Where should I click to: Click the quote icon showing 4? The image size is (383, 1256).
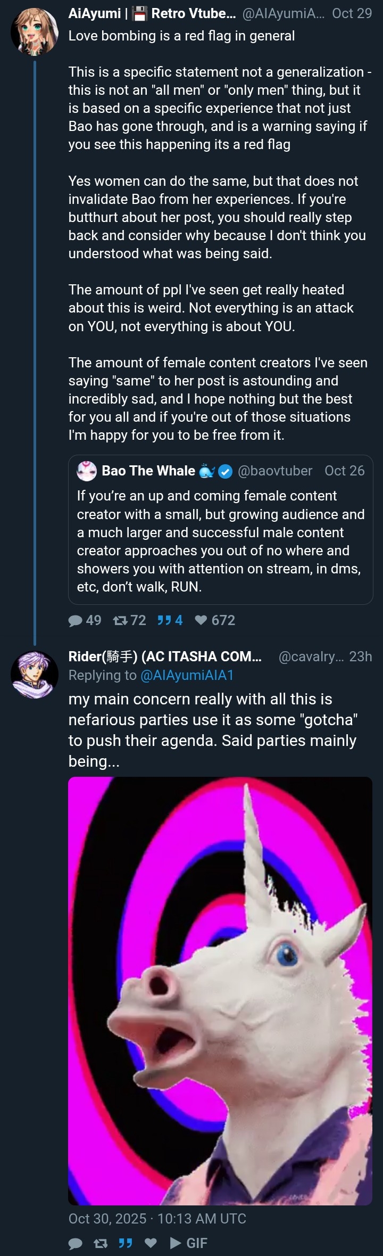tap(164, 620)
